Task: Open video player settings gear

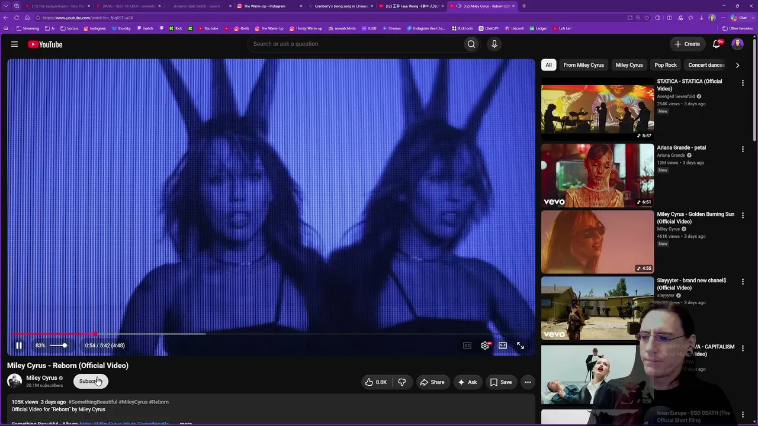Action: (485, 346)
